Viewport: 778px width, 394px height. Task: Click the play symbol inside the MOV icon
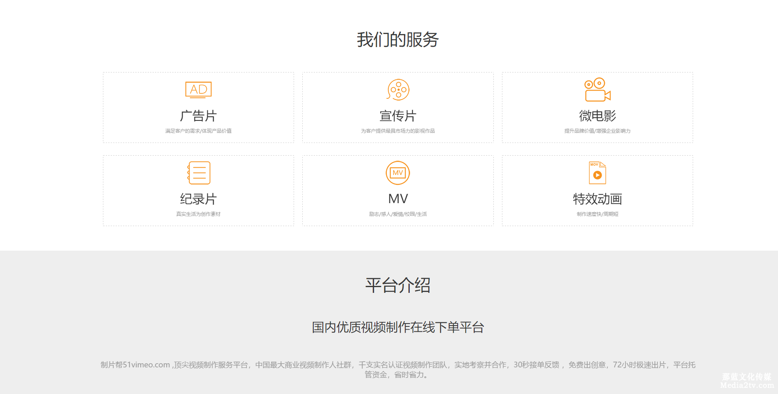[x=598, y=175]
